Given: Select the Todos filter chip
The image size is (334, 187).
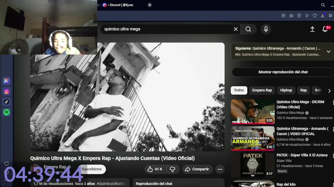Looking at the screenshot, I should coord(239,90).
